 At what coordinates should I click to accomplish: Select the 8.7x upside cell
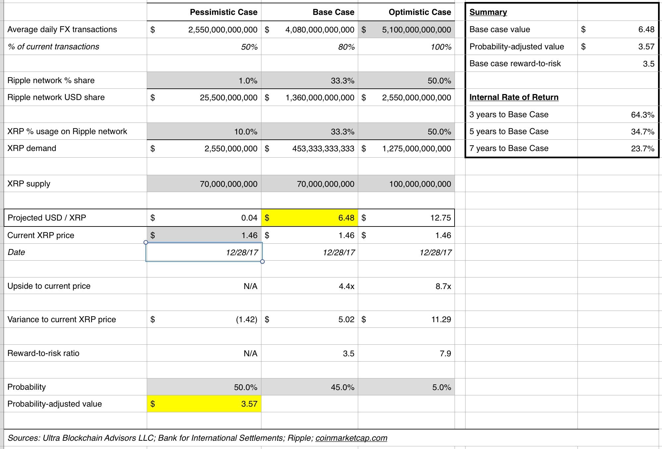[406, 286]
